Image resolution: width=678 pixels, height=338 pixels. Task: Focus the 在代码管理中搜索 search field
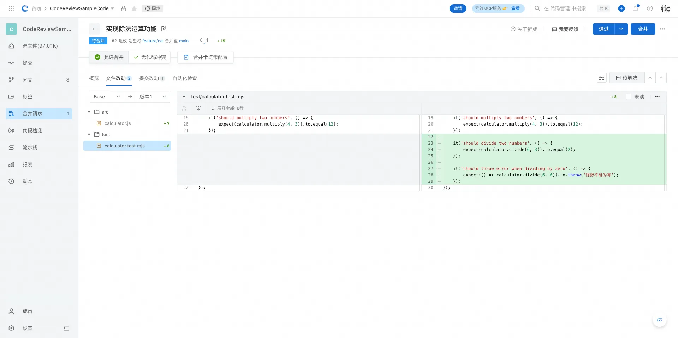(565, 8)
